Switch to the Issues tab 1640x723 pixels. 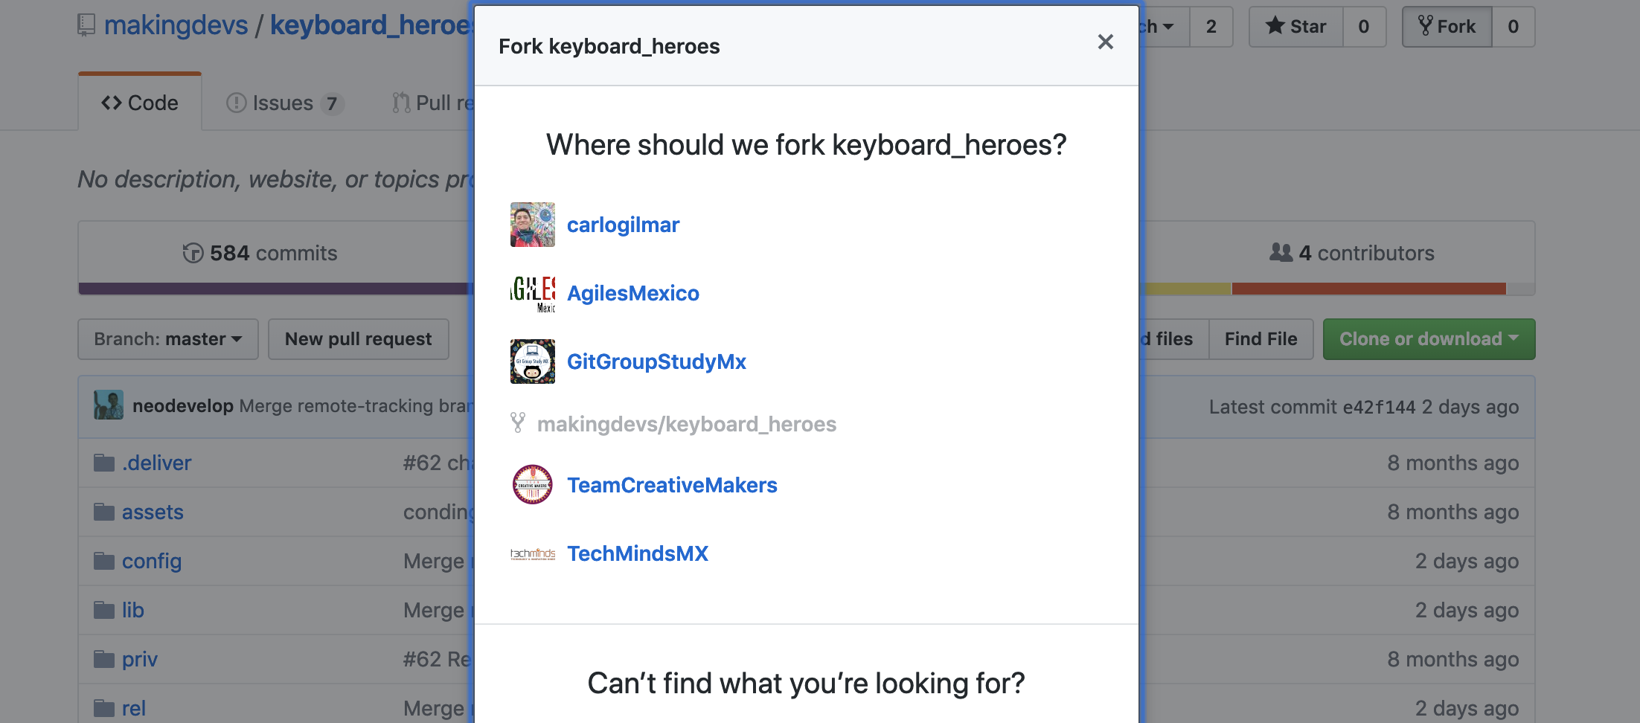point(283,103)
